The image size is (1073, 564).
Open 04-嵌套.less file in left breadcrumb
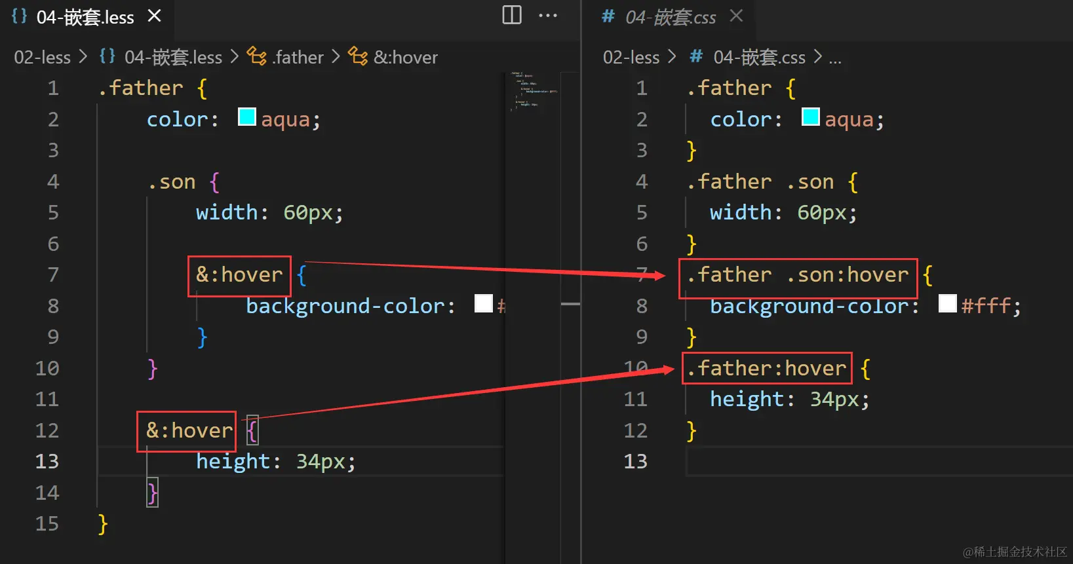pyautogui.click(x=173, y=58)
